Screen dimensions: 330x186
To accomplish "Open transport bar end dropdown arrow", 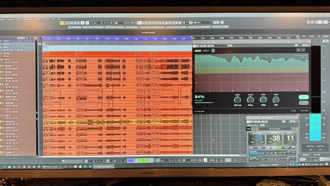I will pyautogui.click(x=233, y=160).
